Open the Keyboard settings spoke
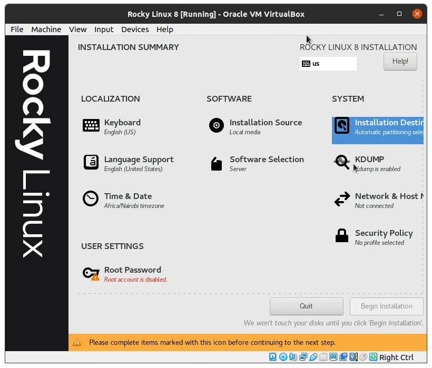432x368 pixels. (91, 125)
